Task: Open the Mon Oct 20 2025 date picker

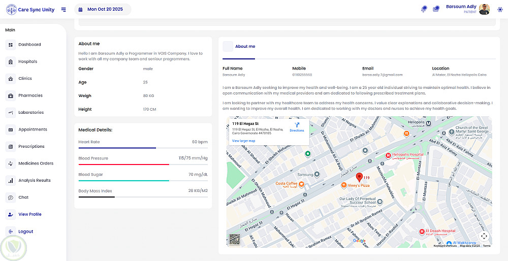Action: coord(103,9)
